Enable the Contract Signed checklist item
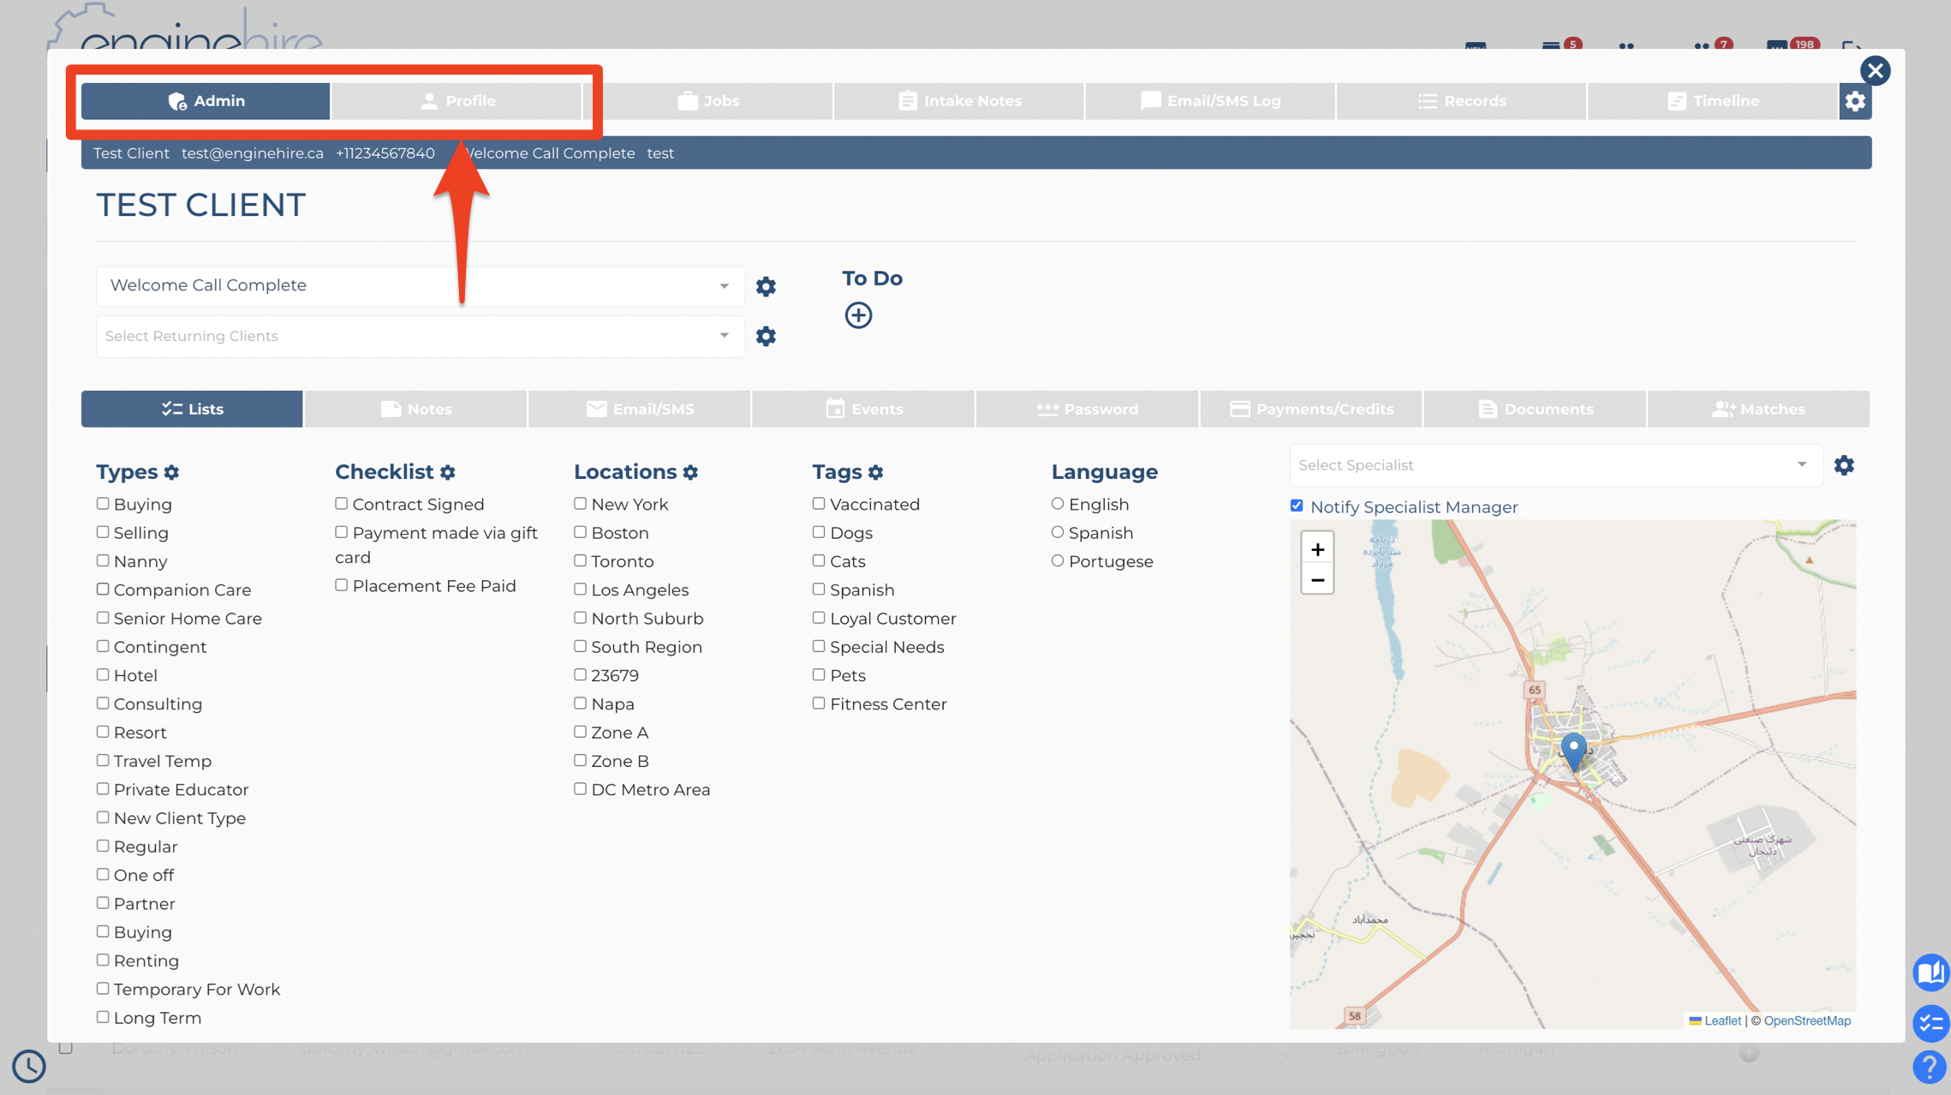The image size is (1951, 1095). pos(341,504)
